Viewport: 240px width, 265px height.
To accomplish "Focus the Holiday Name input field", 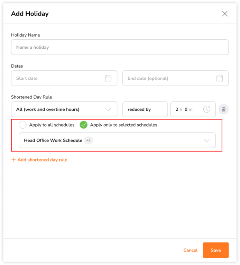I will [120, 47].
